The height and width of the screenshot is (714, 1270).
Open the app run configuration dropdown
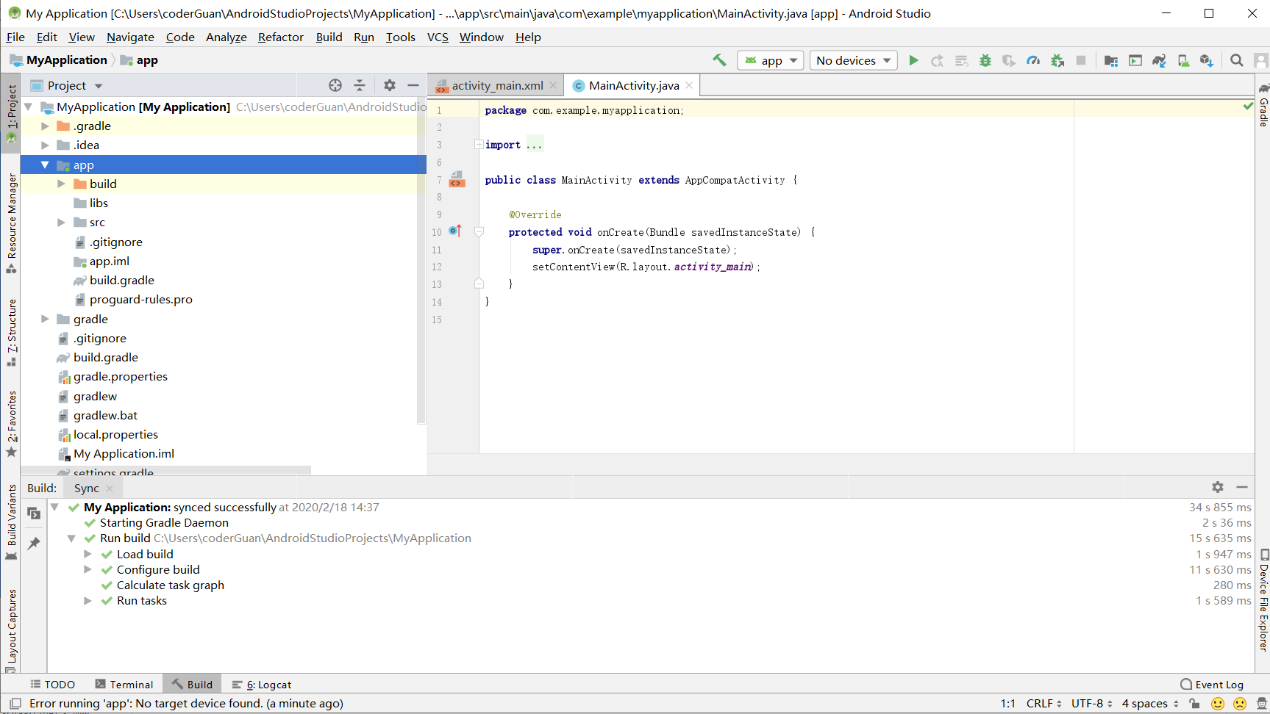771,60
